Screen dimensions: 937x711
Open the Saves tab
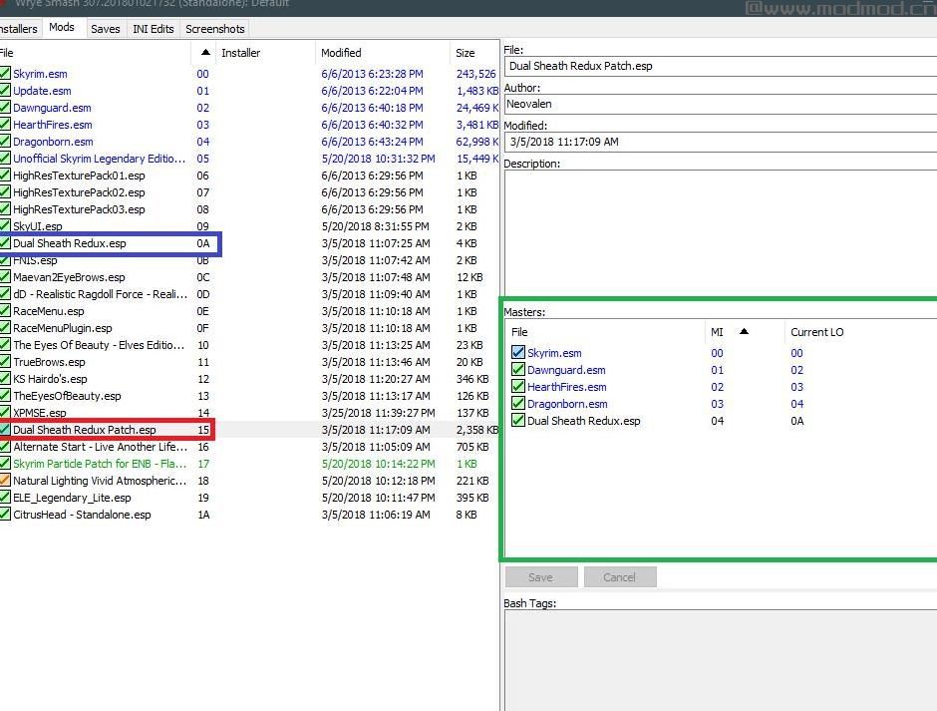click(106, 29)
